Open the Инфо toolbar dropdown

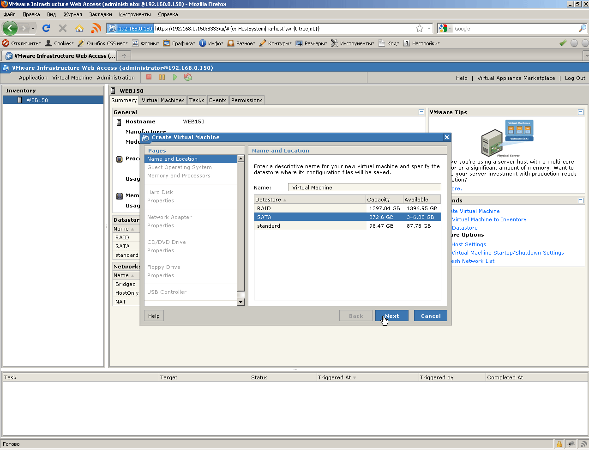click(211, 43)
